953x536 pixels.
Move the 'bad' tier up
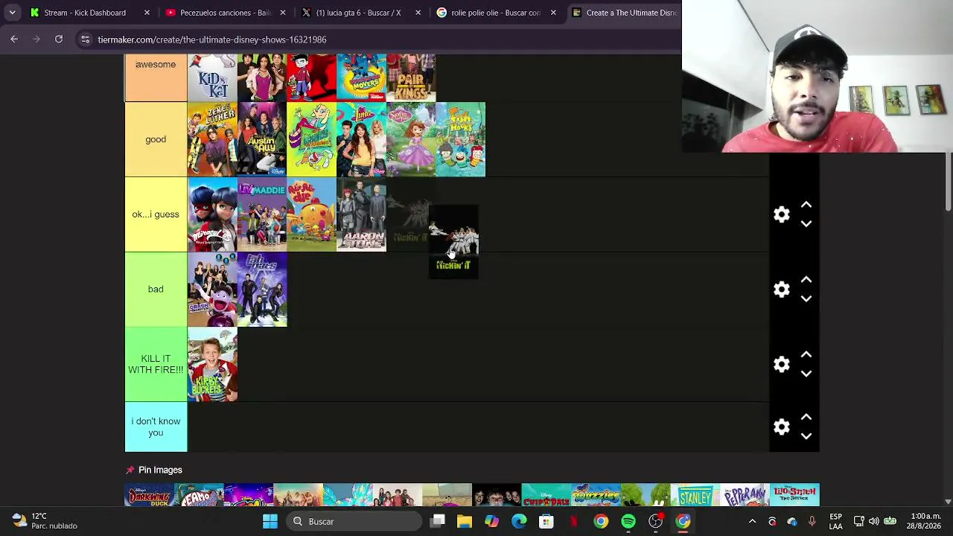pos(806,280)
